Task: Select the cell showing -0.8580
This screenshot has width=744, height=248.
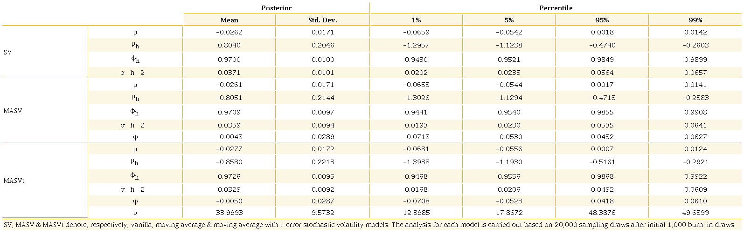Action: (229, 162)
